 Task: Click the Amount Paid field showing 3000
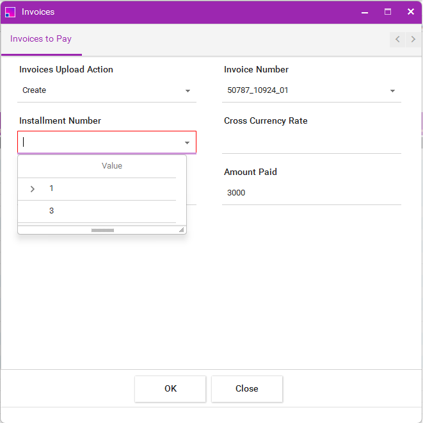click(311, 193)
